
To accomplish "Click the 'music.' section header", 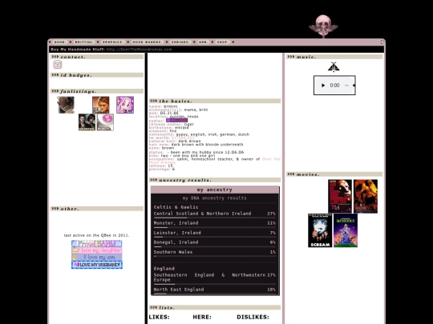I will [x=334, y=57].
